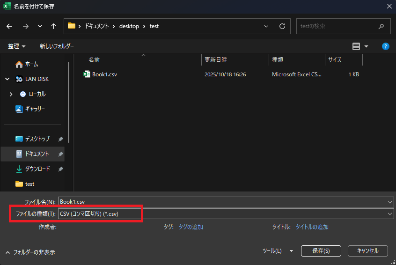Go back with the left arrow
The image size is (396, 265).
[x=9, y=26]
